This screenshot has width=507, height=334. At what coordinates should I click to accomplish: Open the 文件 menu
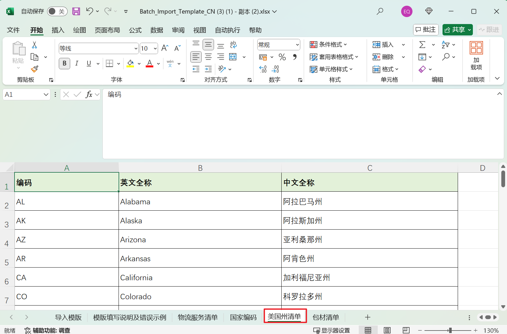[13, 30]
